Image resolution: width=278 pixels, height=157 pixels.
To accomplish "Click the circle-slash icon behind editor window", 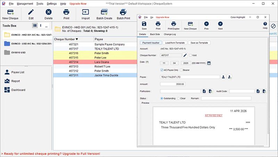I will [273, 26].
